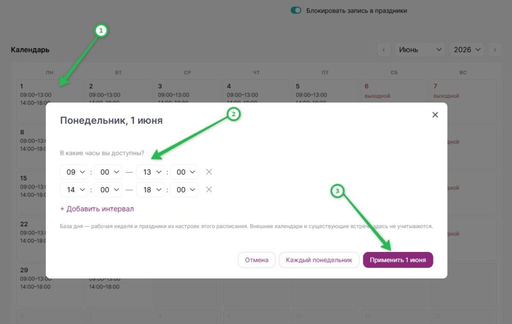Go to previous month arrow
Image resolution: width=512 pixels, height=324 pixels.
[383, 49]
